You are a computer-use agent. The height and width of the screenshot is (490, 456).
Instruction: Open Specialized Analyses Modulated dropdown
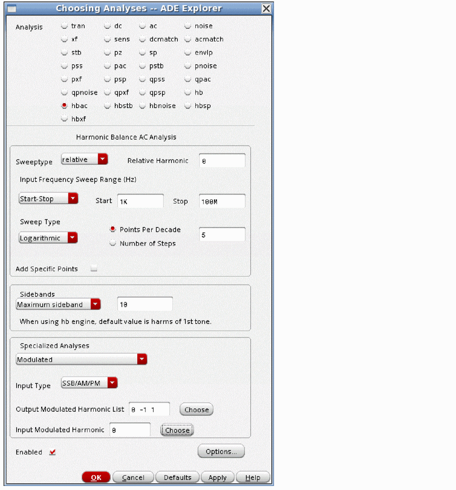(81, 359)
